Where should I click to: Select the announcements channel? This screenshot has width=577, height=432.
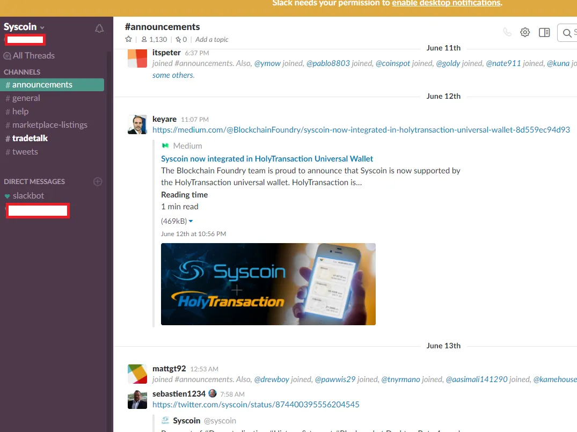(x=52, y=85)
